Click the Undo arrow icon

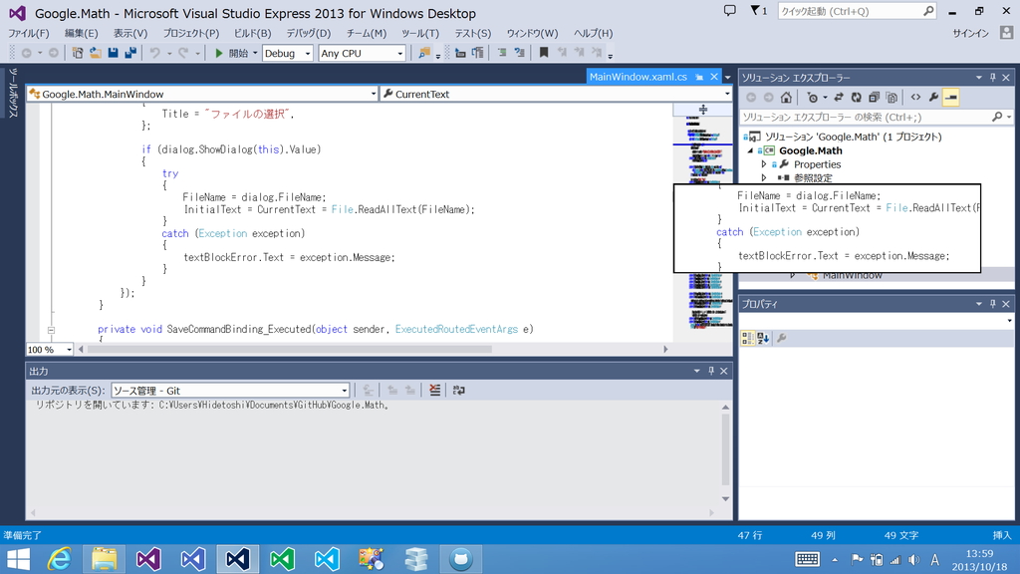pos(154,54)
